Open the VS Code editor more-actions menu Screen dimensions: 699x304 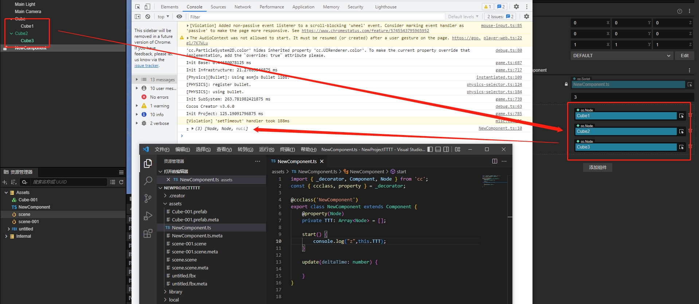point(504,161)
